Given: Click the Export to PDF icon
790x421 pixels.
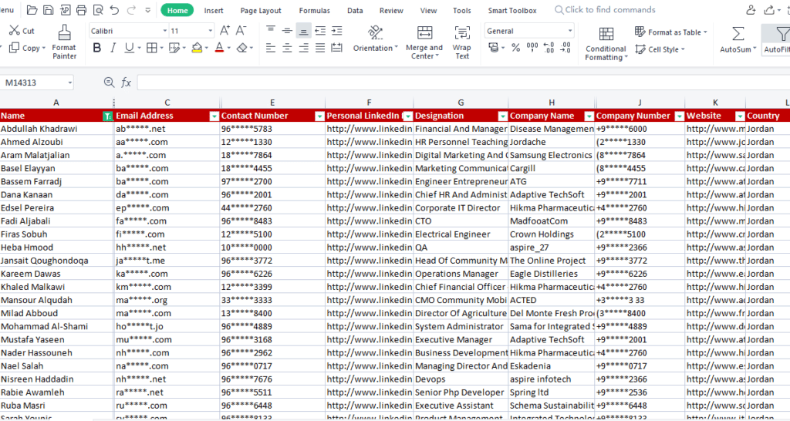Looking at the screenshot, I should click(x=65, y=10).
